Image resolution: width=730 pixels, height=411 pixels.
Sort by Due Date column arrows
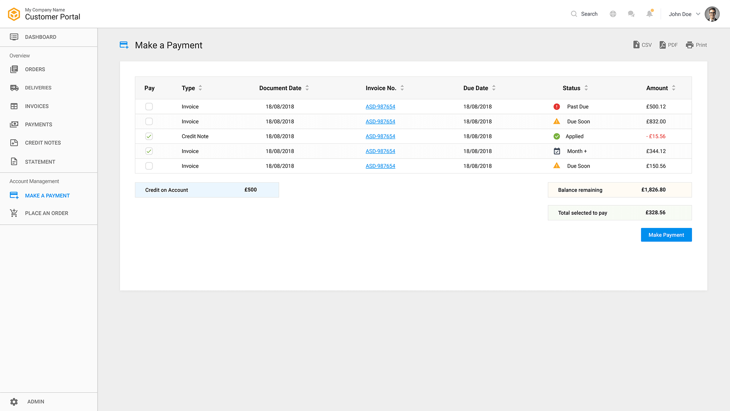tap(494, 88)
